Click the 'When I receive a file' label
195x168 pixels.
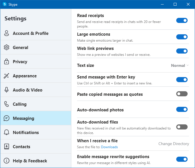(97, 141)
